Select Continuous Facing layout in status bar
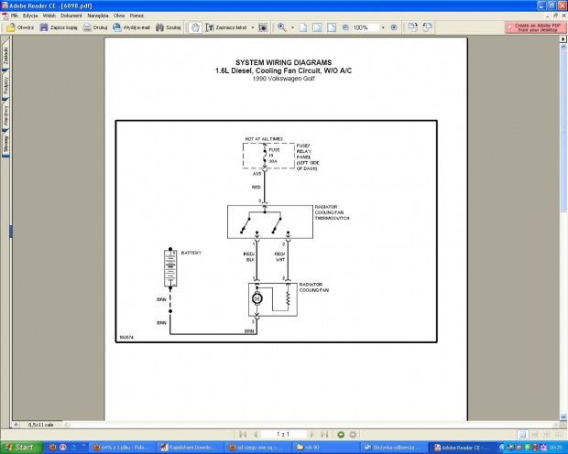 pos(547,435)
